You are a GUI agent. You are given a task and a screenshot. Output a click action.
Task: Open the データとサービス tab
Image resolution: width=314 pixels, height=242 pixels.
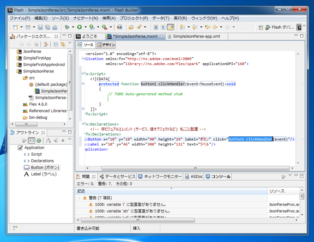[x=118, y=177]
